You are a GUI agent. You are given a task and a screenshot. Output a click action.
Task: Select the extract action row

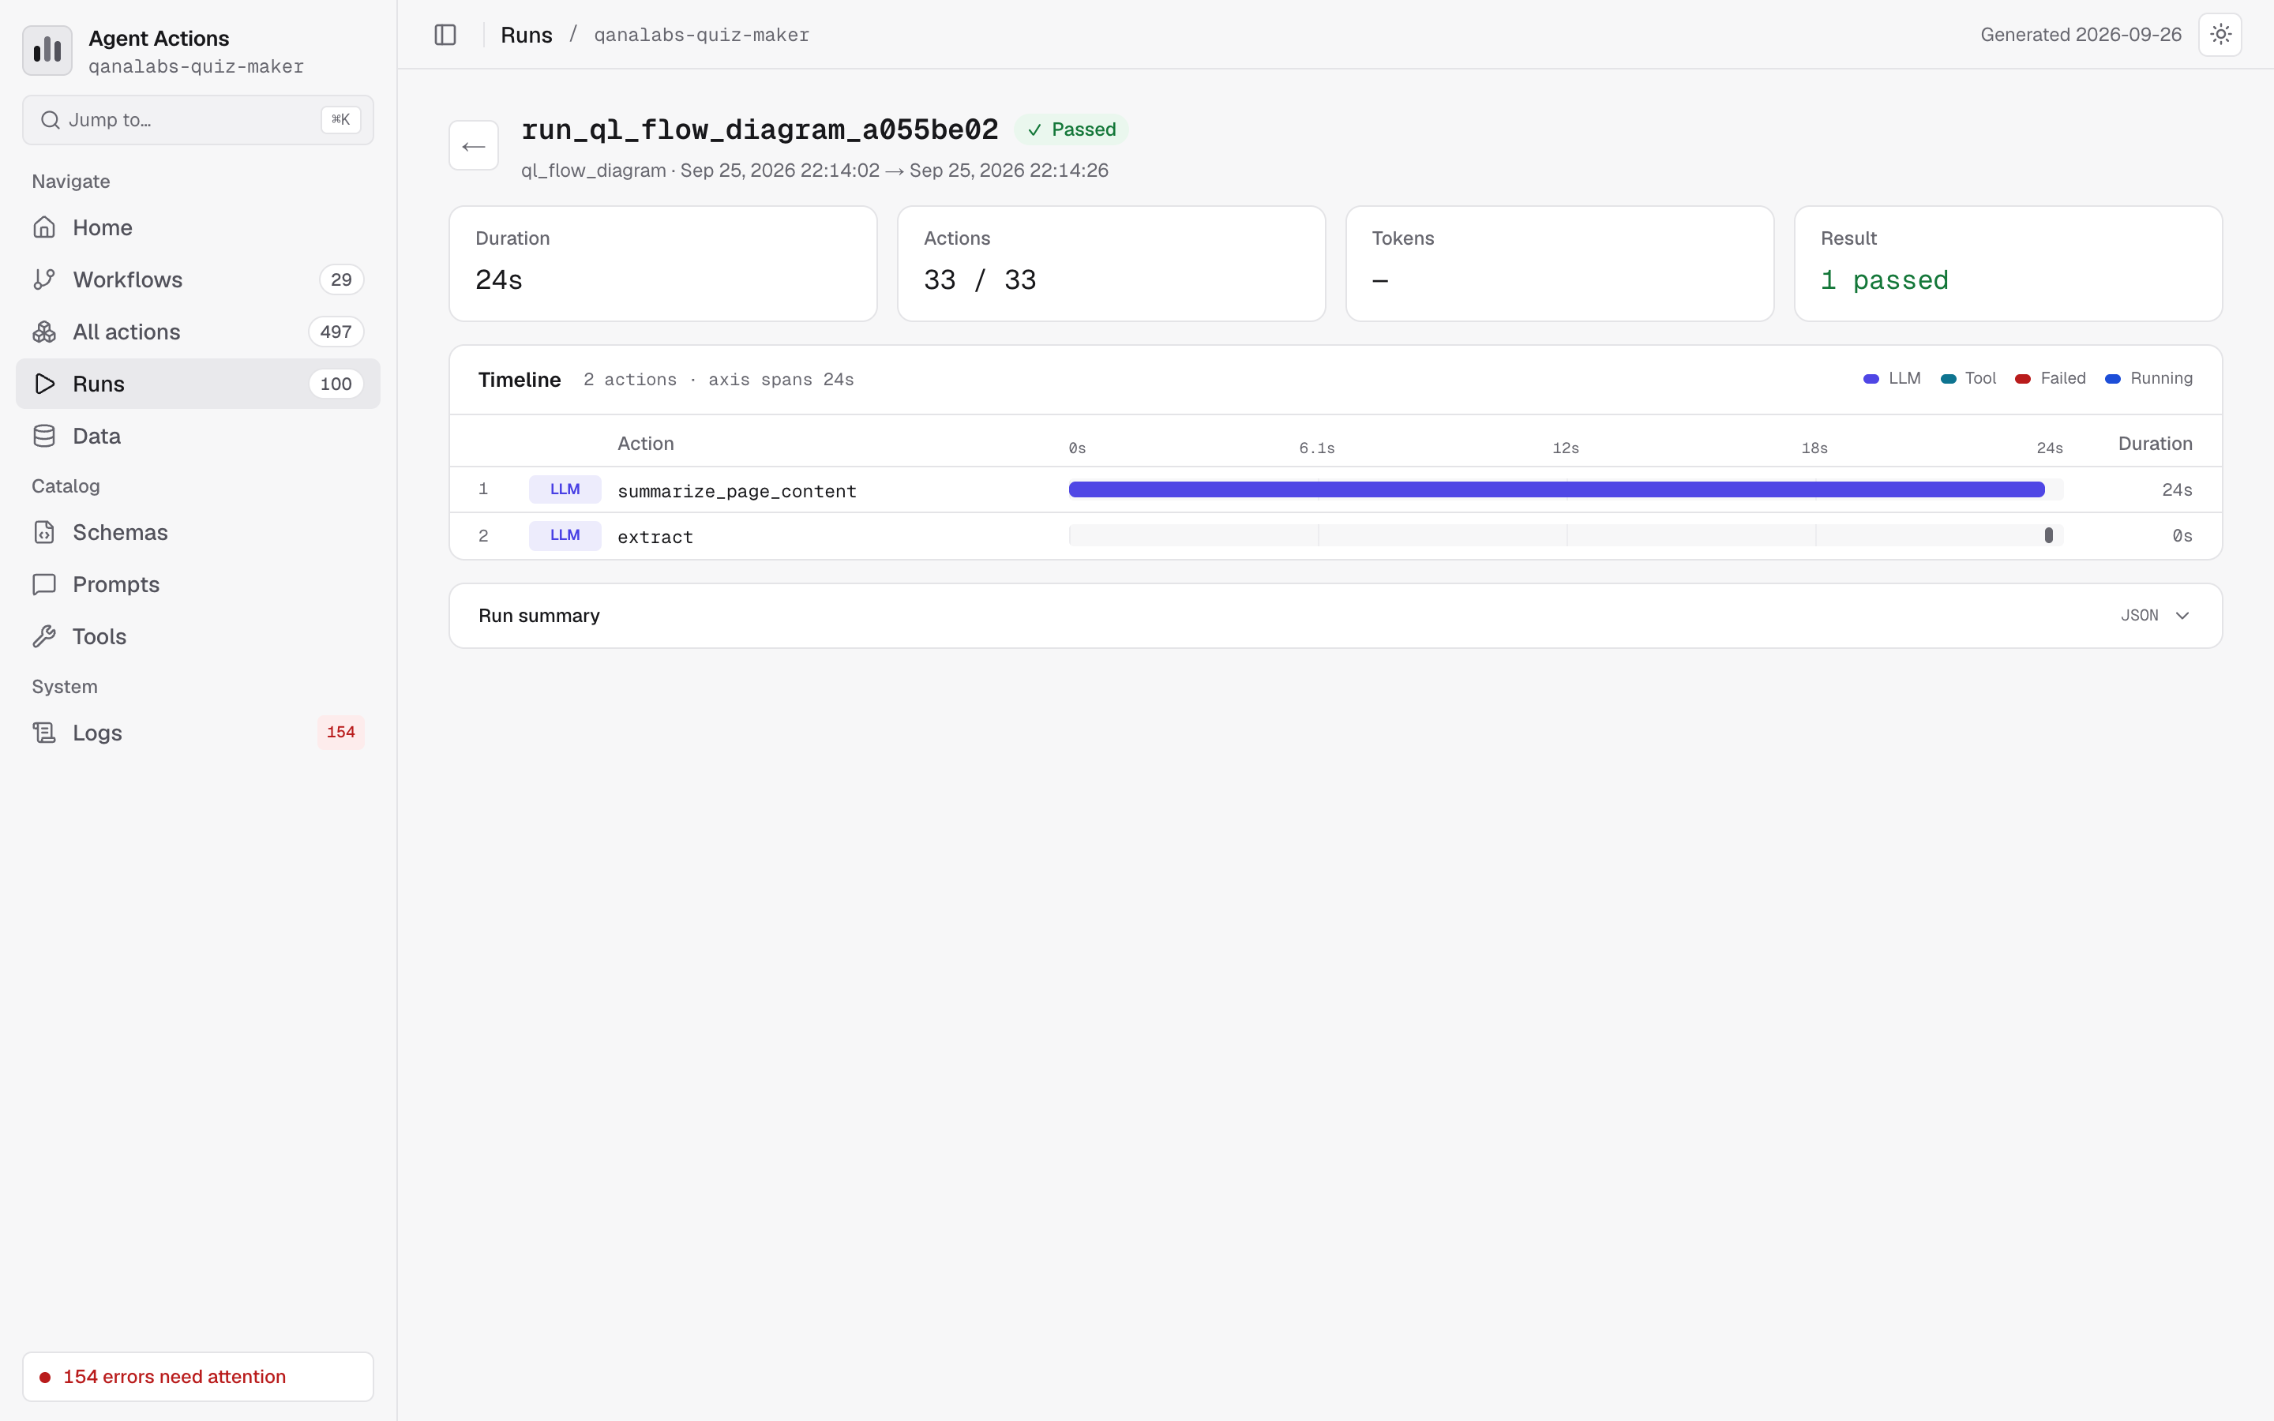[x=1335, y=536]
